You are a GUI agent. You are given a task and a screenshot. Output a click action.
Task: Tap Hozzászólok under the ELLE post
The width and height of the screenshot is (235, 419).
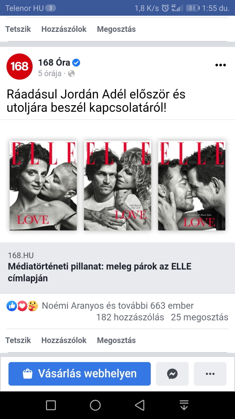(x=64, y=340)
